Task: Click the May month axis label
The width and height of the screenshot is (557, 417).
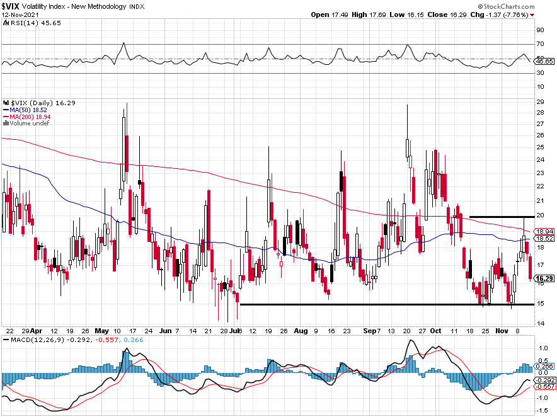Action: (x=102, y=331)
